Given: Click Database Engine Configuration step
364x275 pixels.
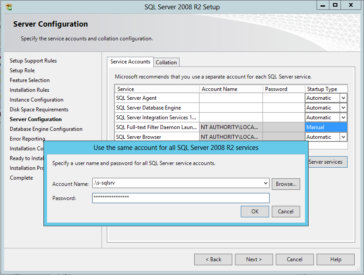Looking at the screenshot, I should click(46, 129).
